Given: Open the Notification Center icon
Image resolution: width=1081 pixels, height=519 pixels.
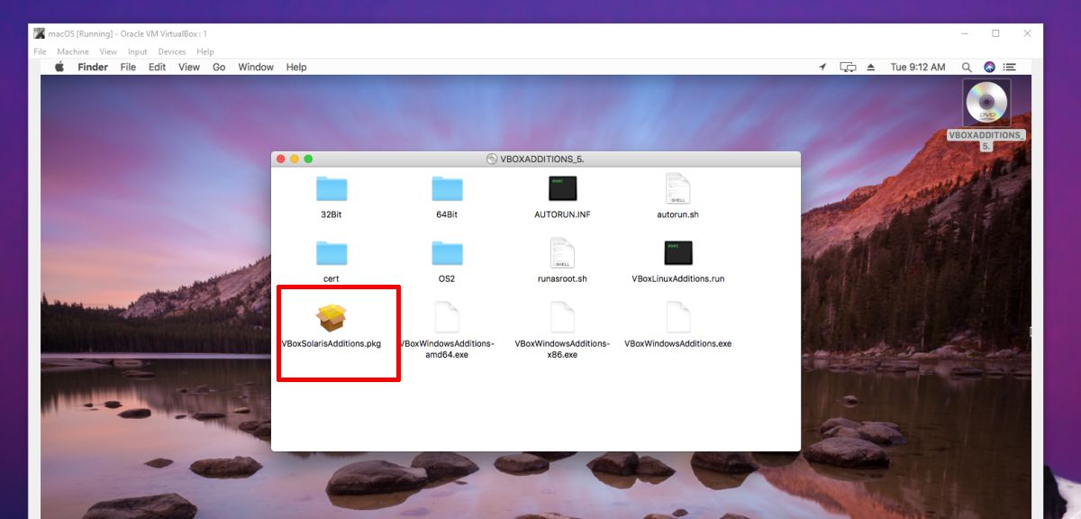Looking at the screenshot, I should [1011, 68].
